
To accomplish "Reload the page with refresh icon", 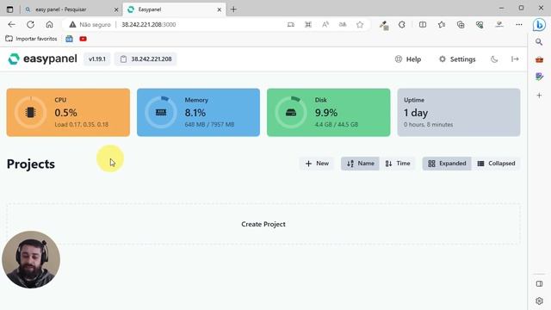I will 31,25.
